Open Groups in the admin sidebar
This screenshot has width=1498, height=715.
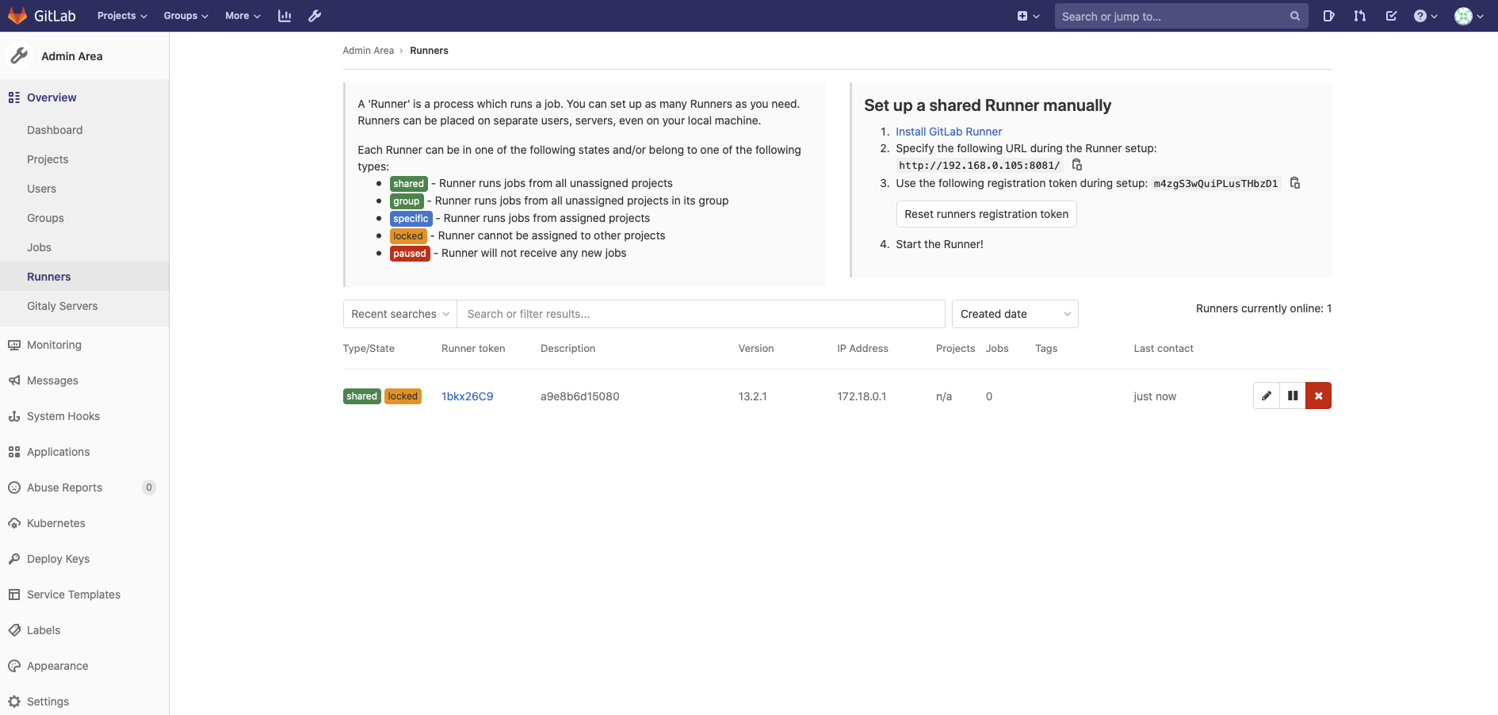pos(45,218)
